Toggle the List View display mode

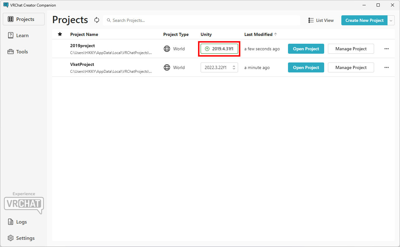(321, 20)
